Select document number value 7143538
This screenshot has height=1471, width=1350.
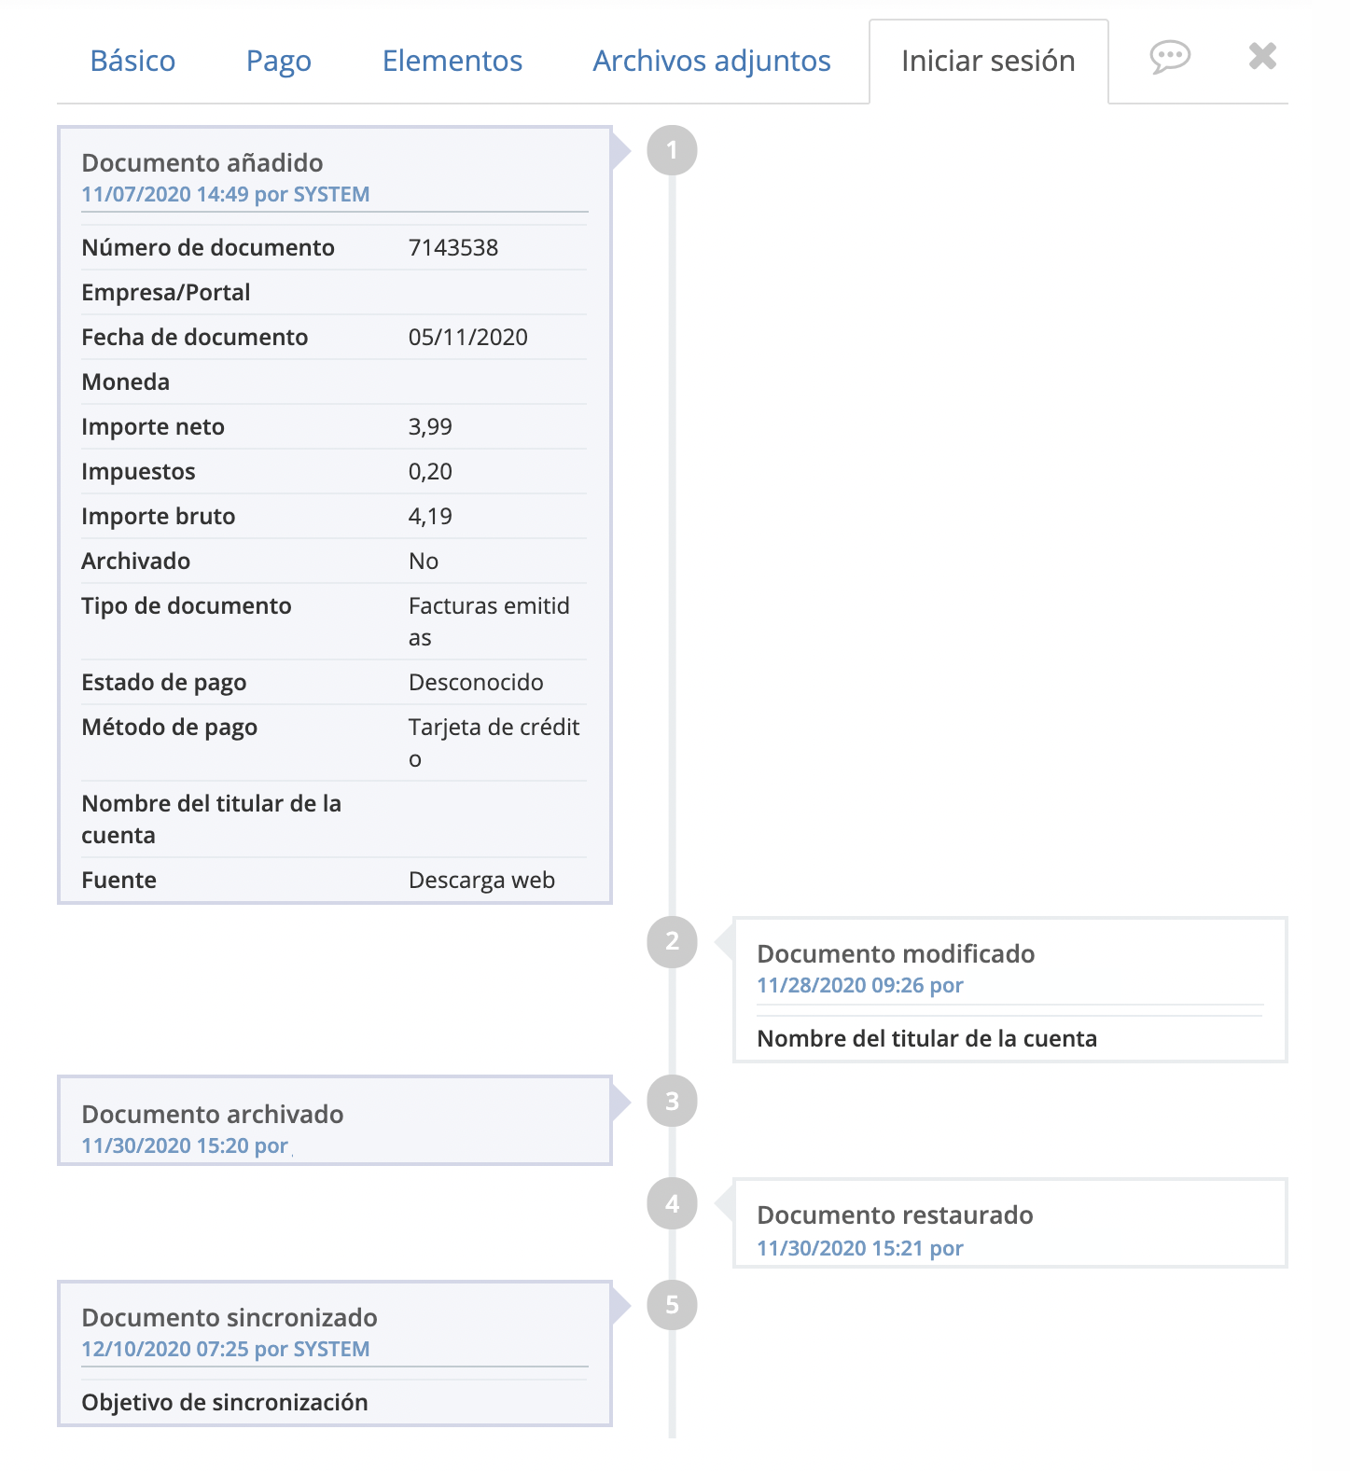(453, 247)
